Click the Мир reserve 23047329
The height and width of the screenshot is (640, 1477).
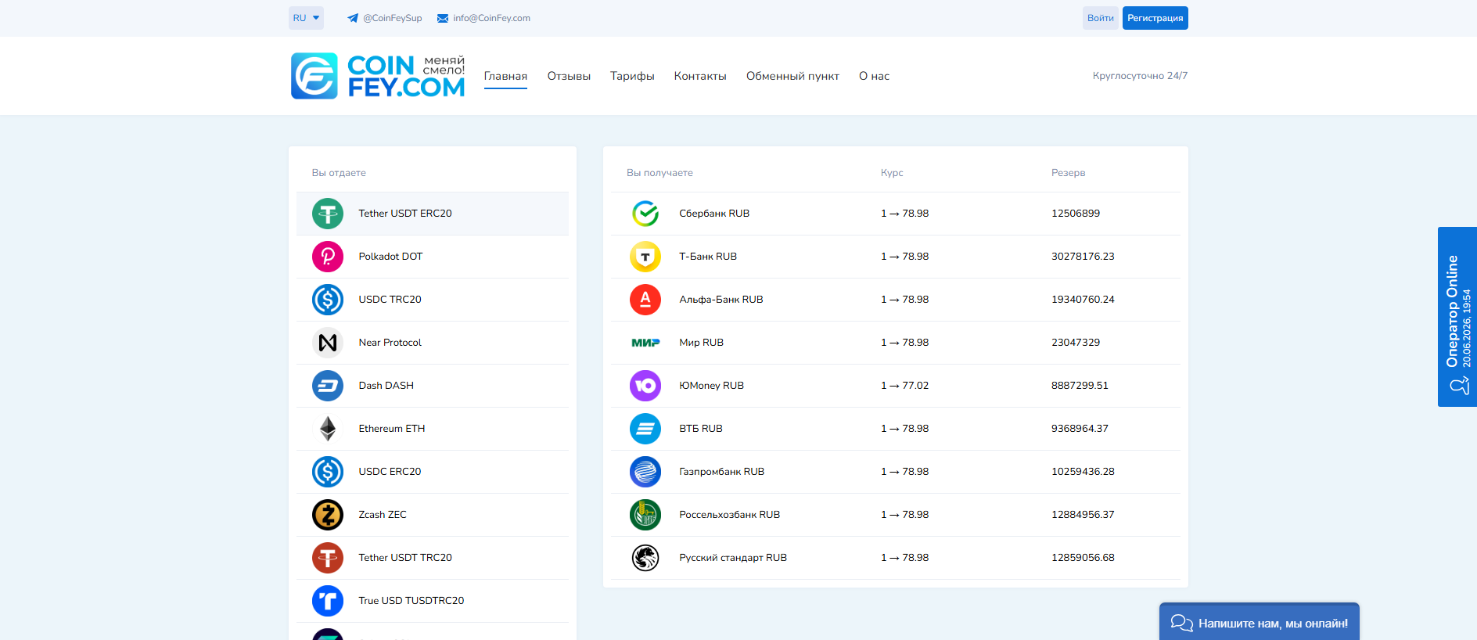(x=1076, y=343)
